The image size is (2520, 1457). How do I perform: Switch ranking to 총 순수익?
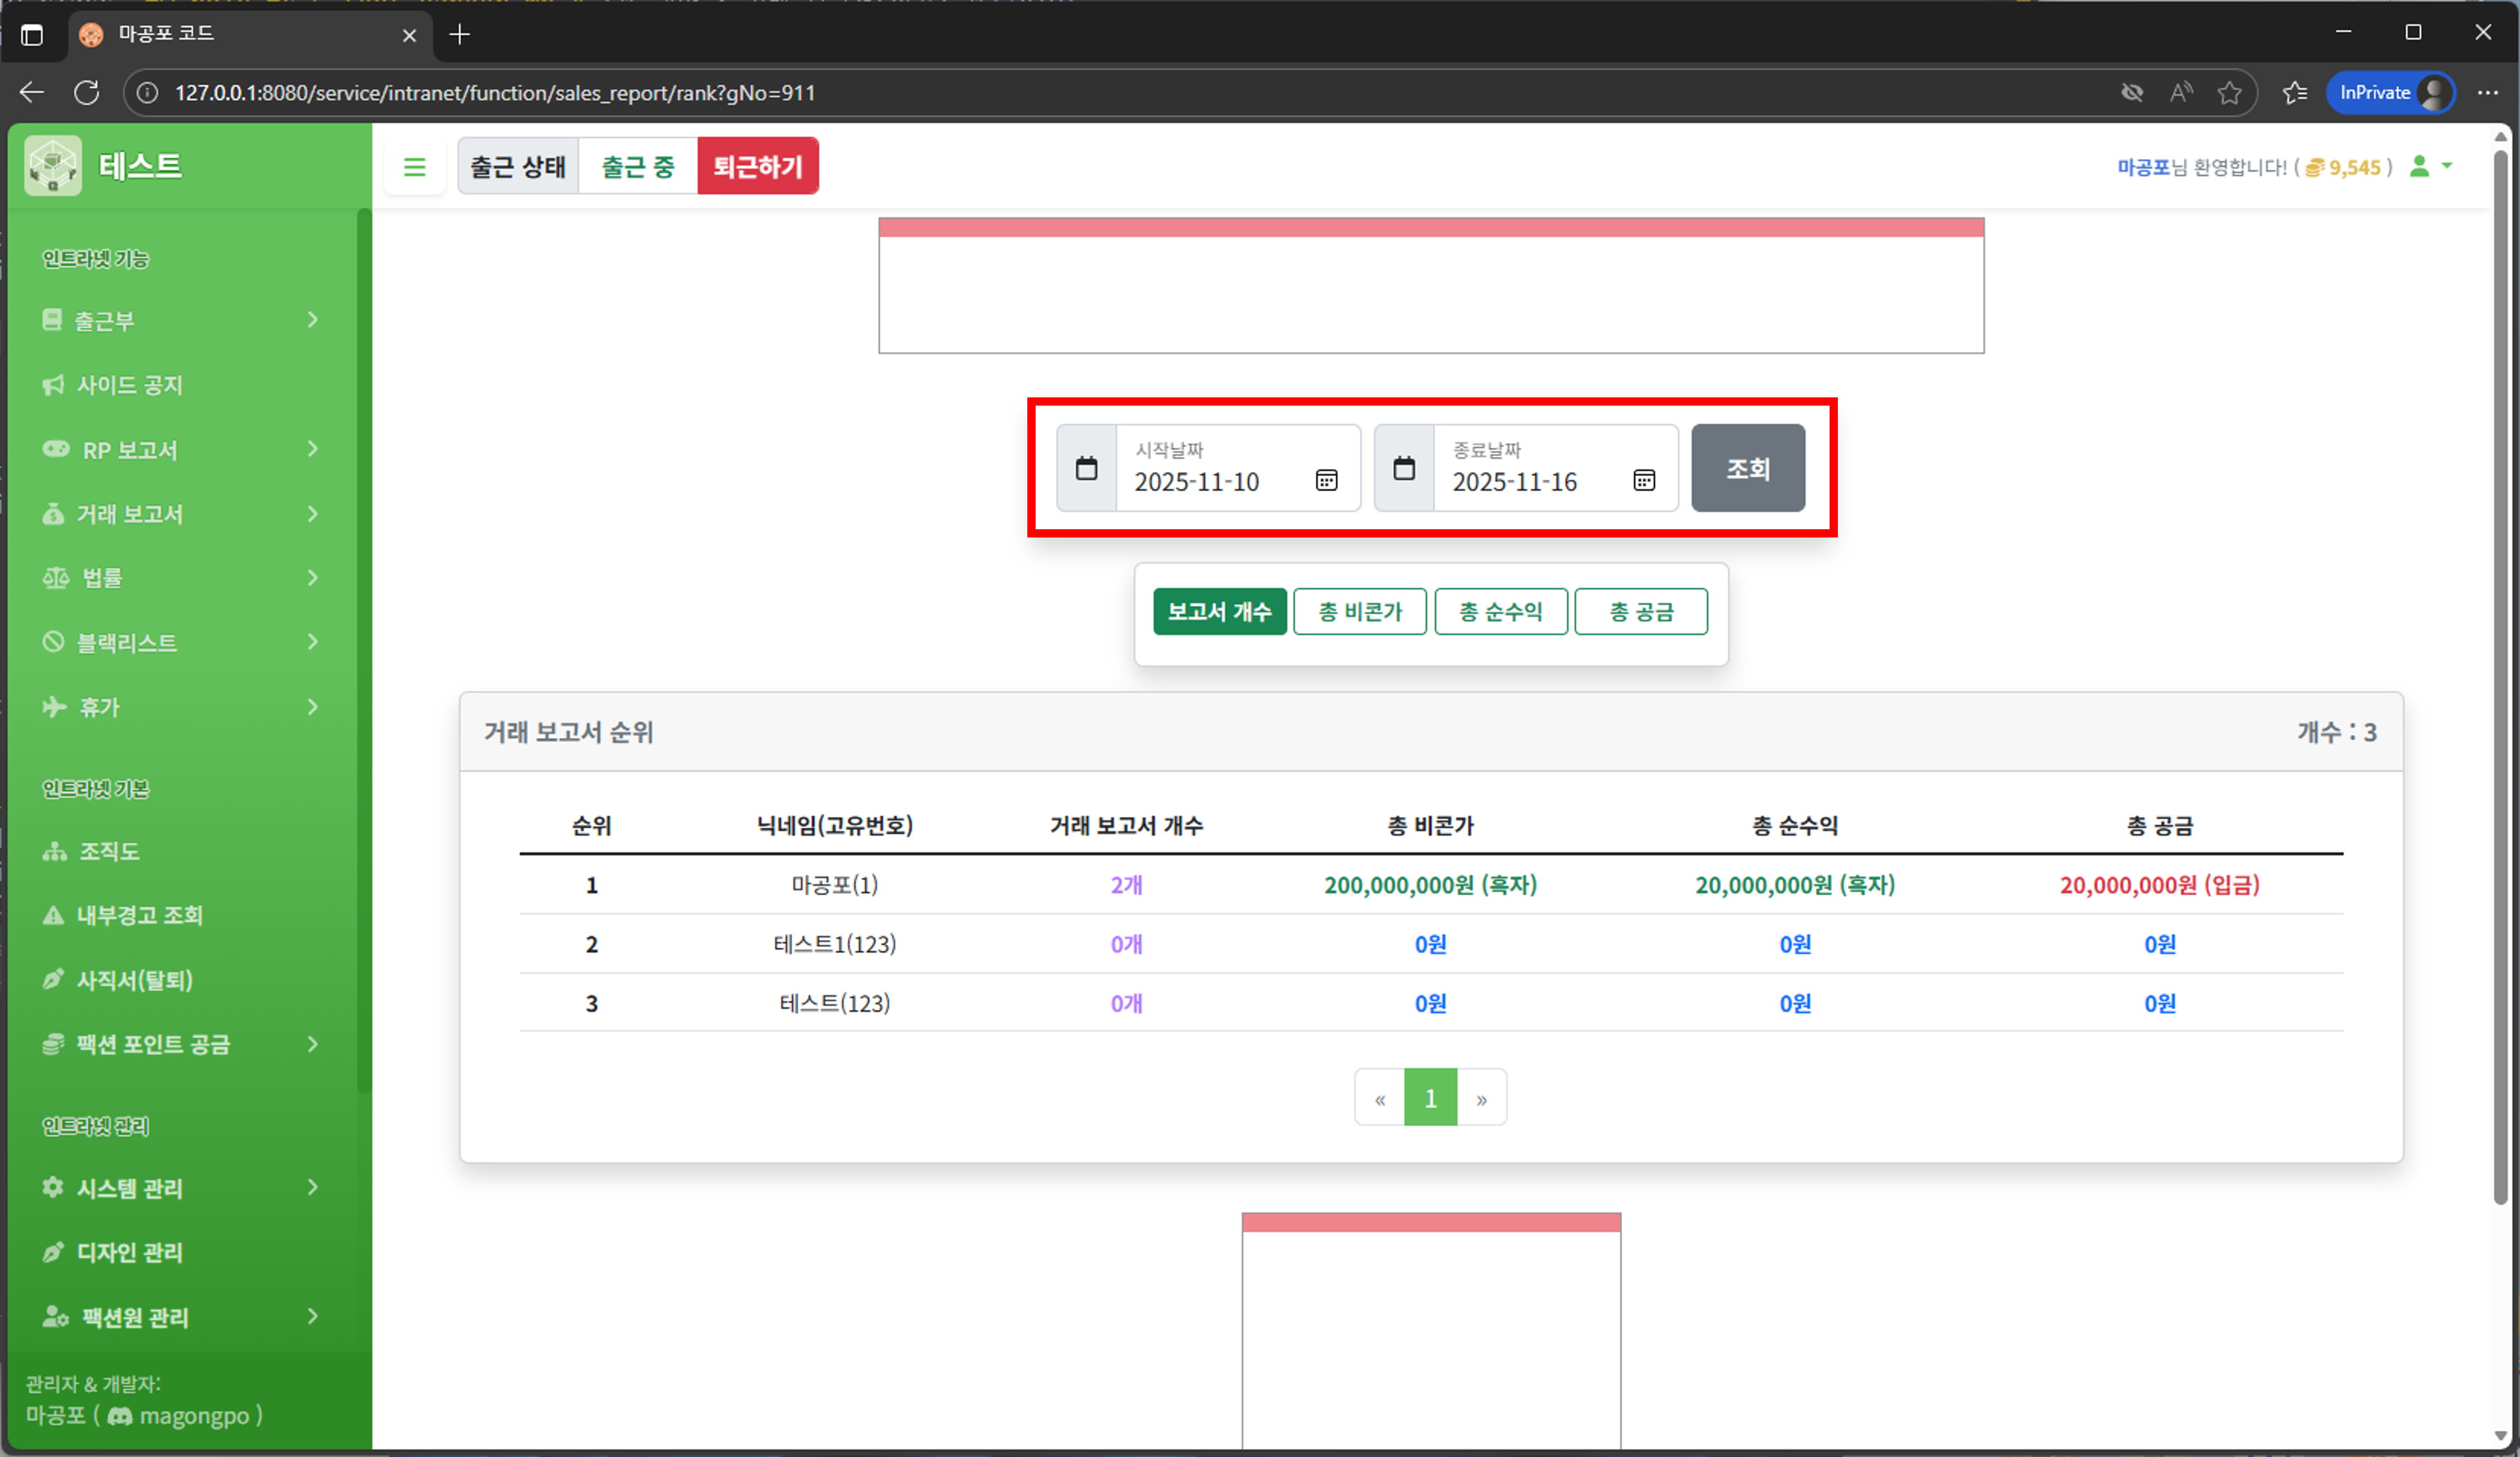click(x=1500, y=612)
